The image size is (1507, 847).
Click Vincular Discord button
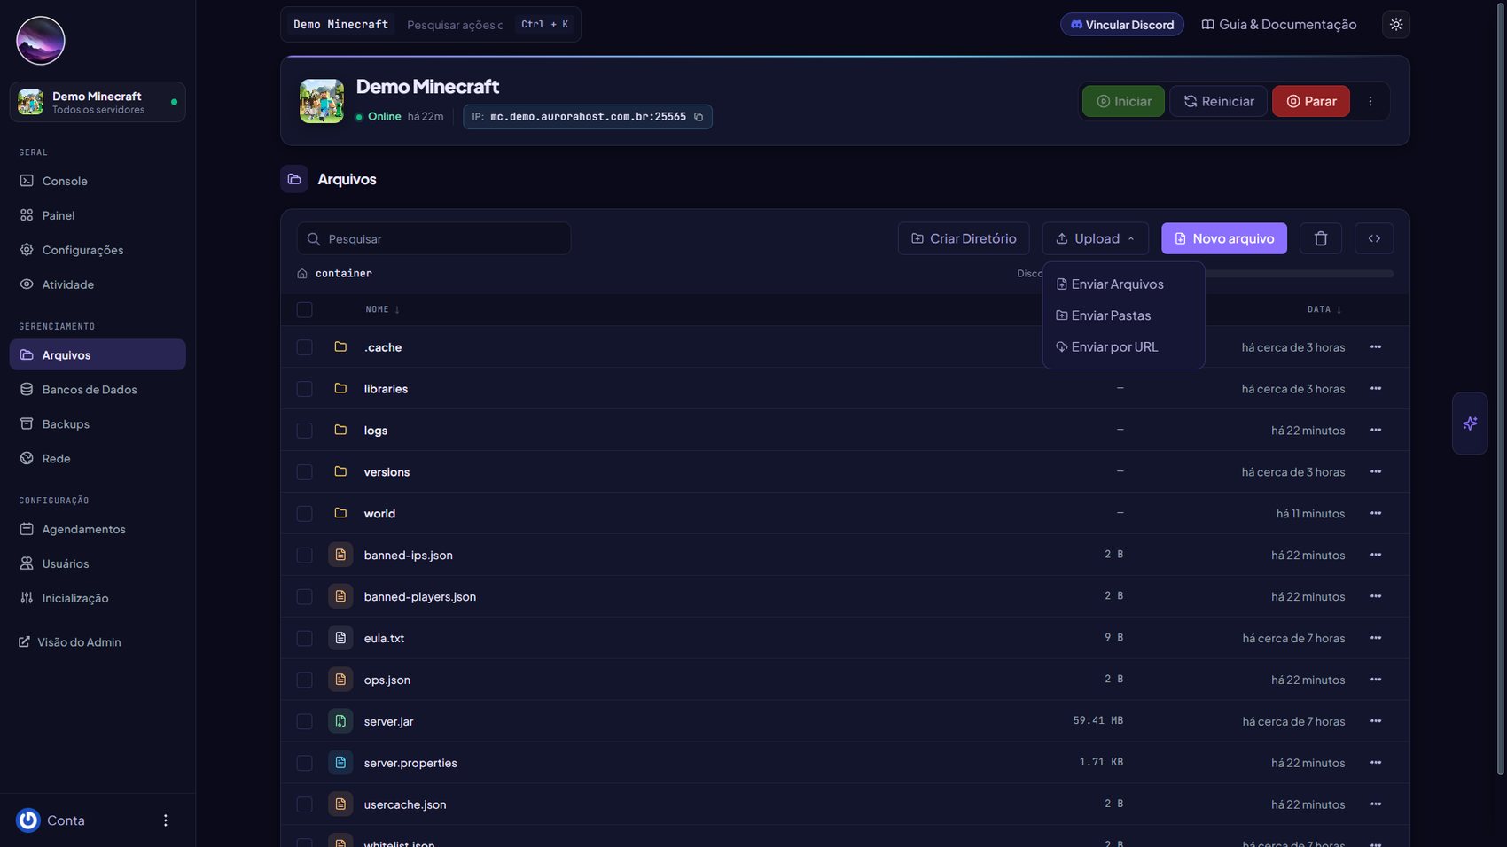tap(1122, 25)
